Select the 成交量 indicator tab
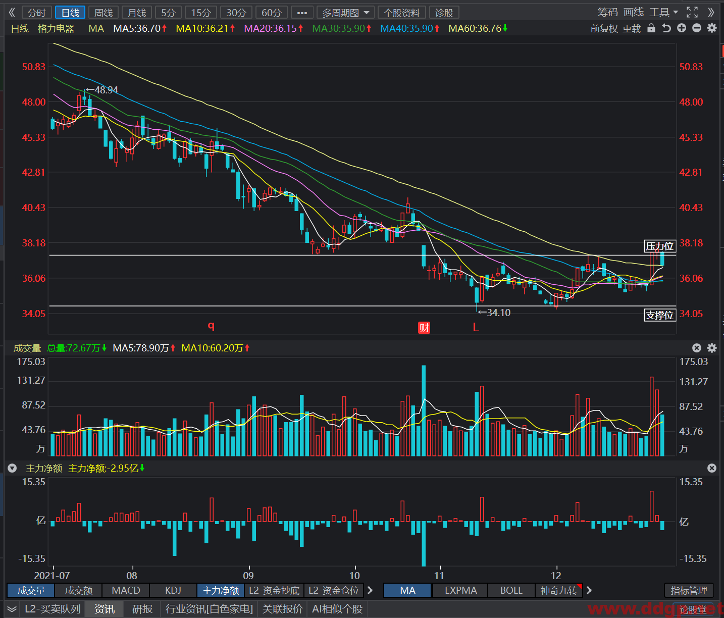724x618 pixels. (x=31, y=590)
